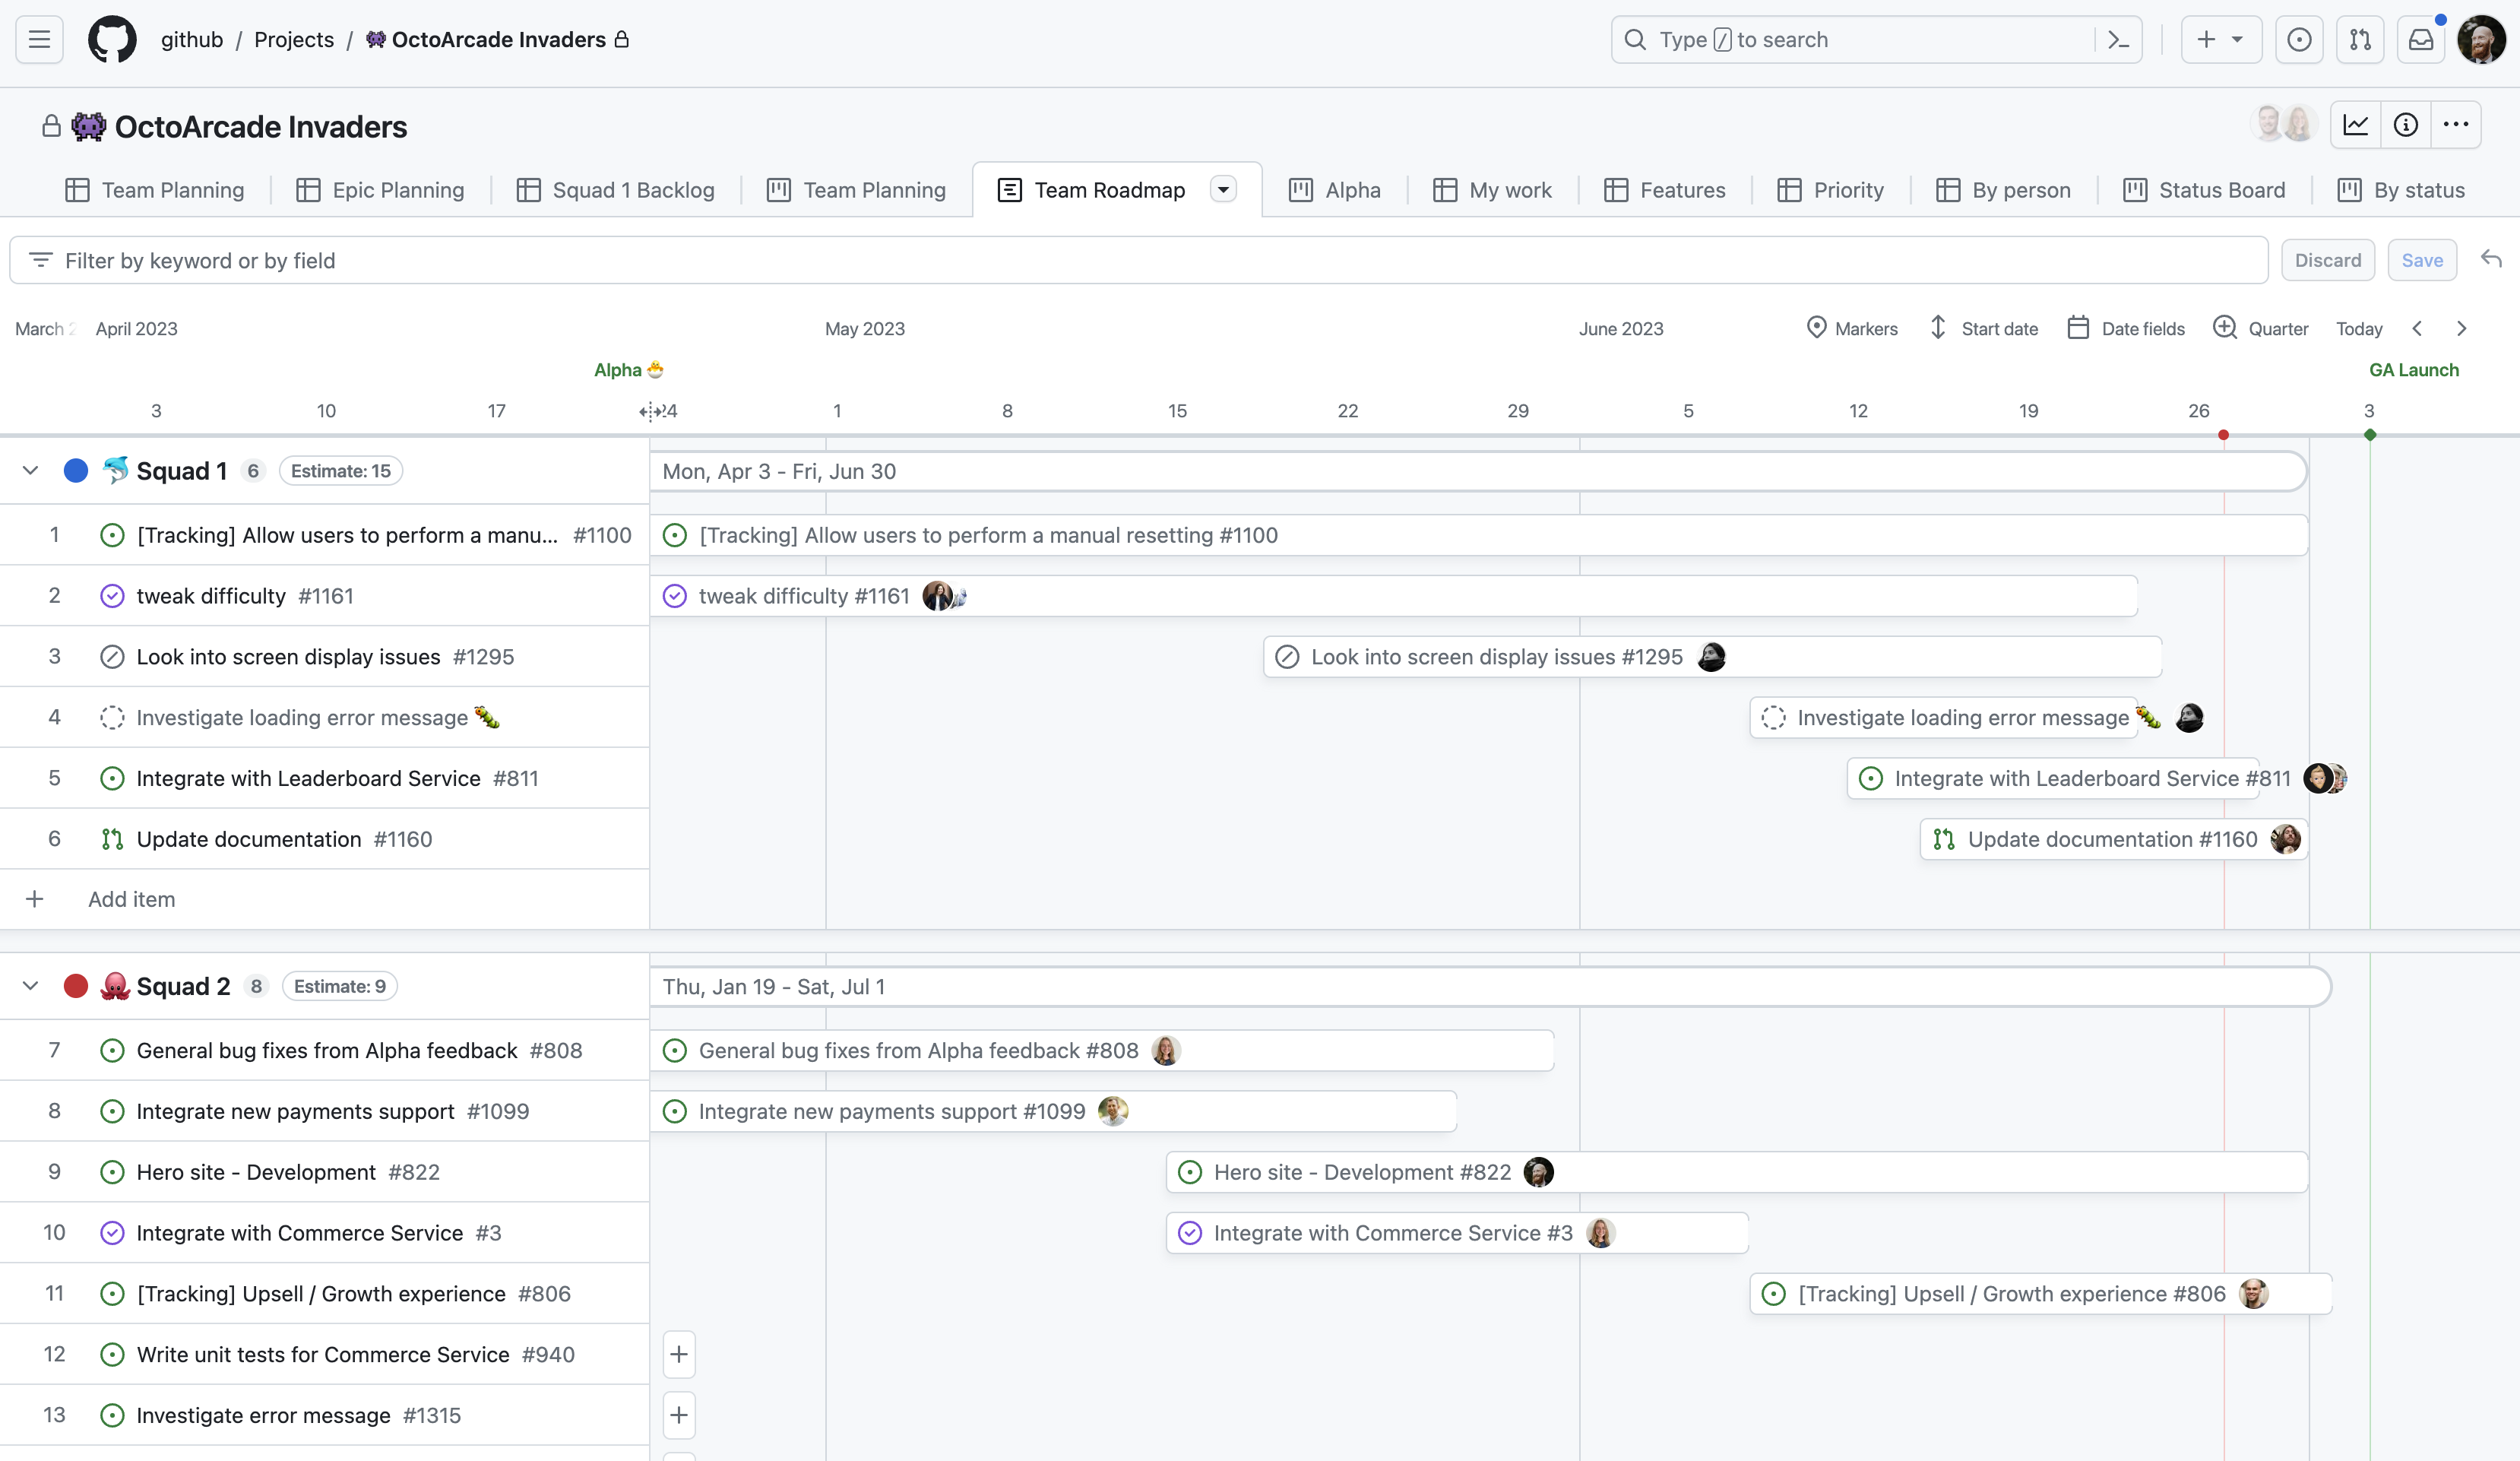Open the Epic Planning view
Image resolution: width=2520 pixels, height=1461 pixels.
[380, 189]
